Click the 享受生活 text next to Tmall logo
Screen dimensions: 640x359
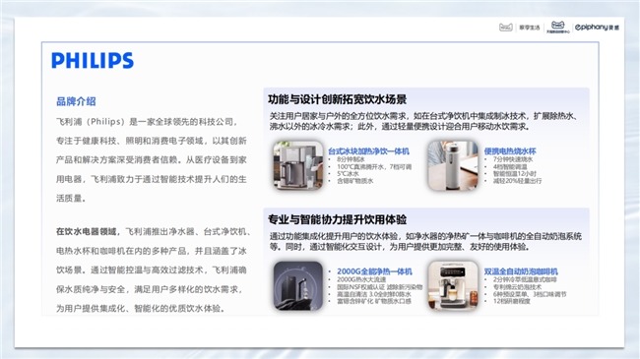point(530,28)
